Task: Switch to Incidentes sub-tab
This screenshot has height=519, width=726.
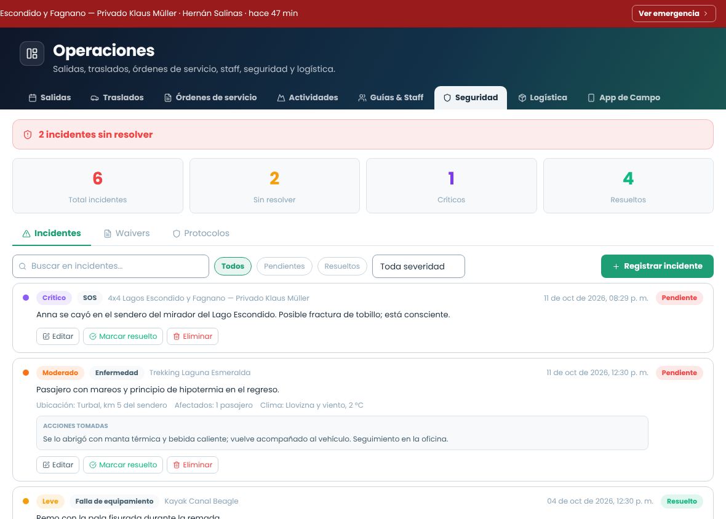Action: [52, 234]
